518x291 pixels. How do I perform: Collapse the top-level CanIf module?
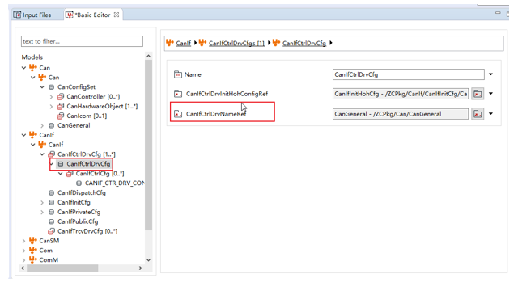click(23, 135)
